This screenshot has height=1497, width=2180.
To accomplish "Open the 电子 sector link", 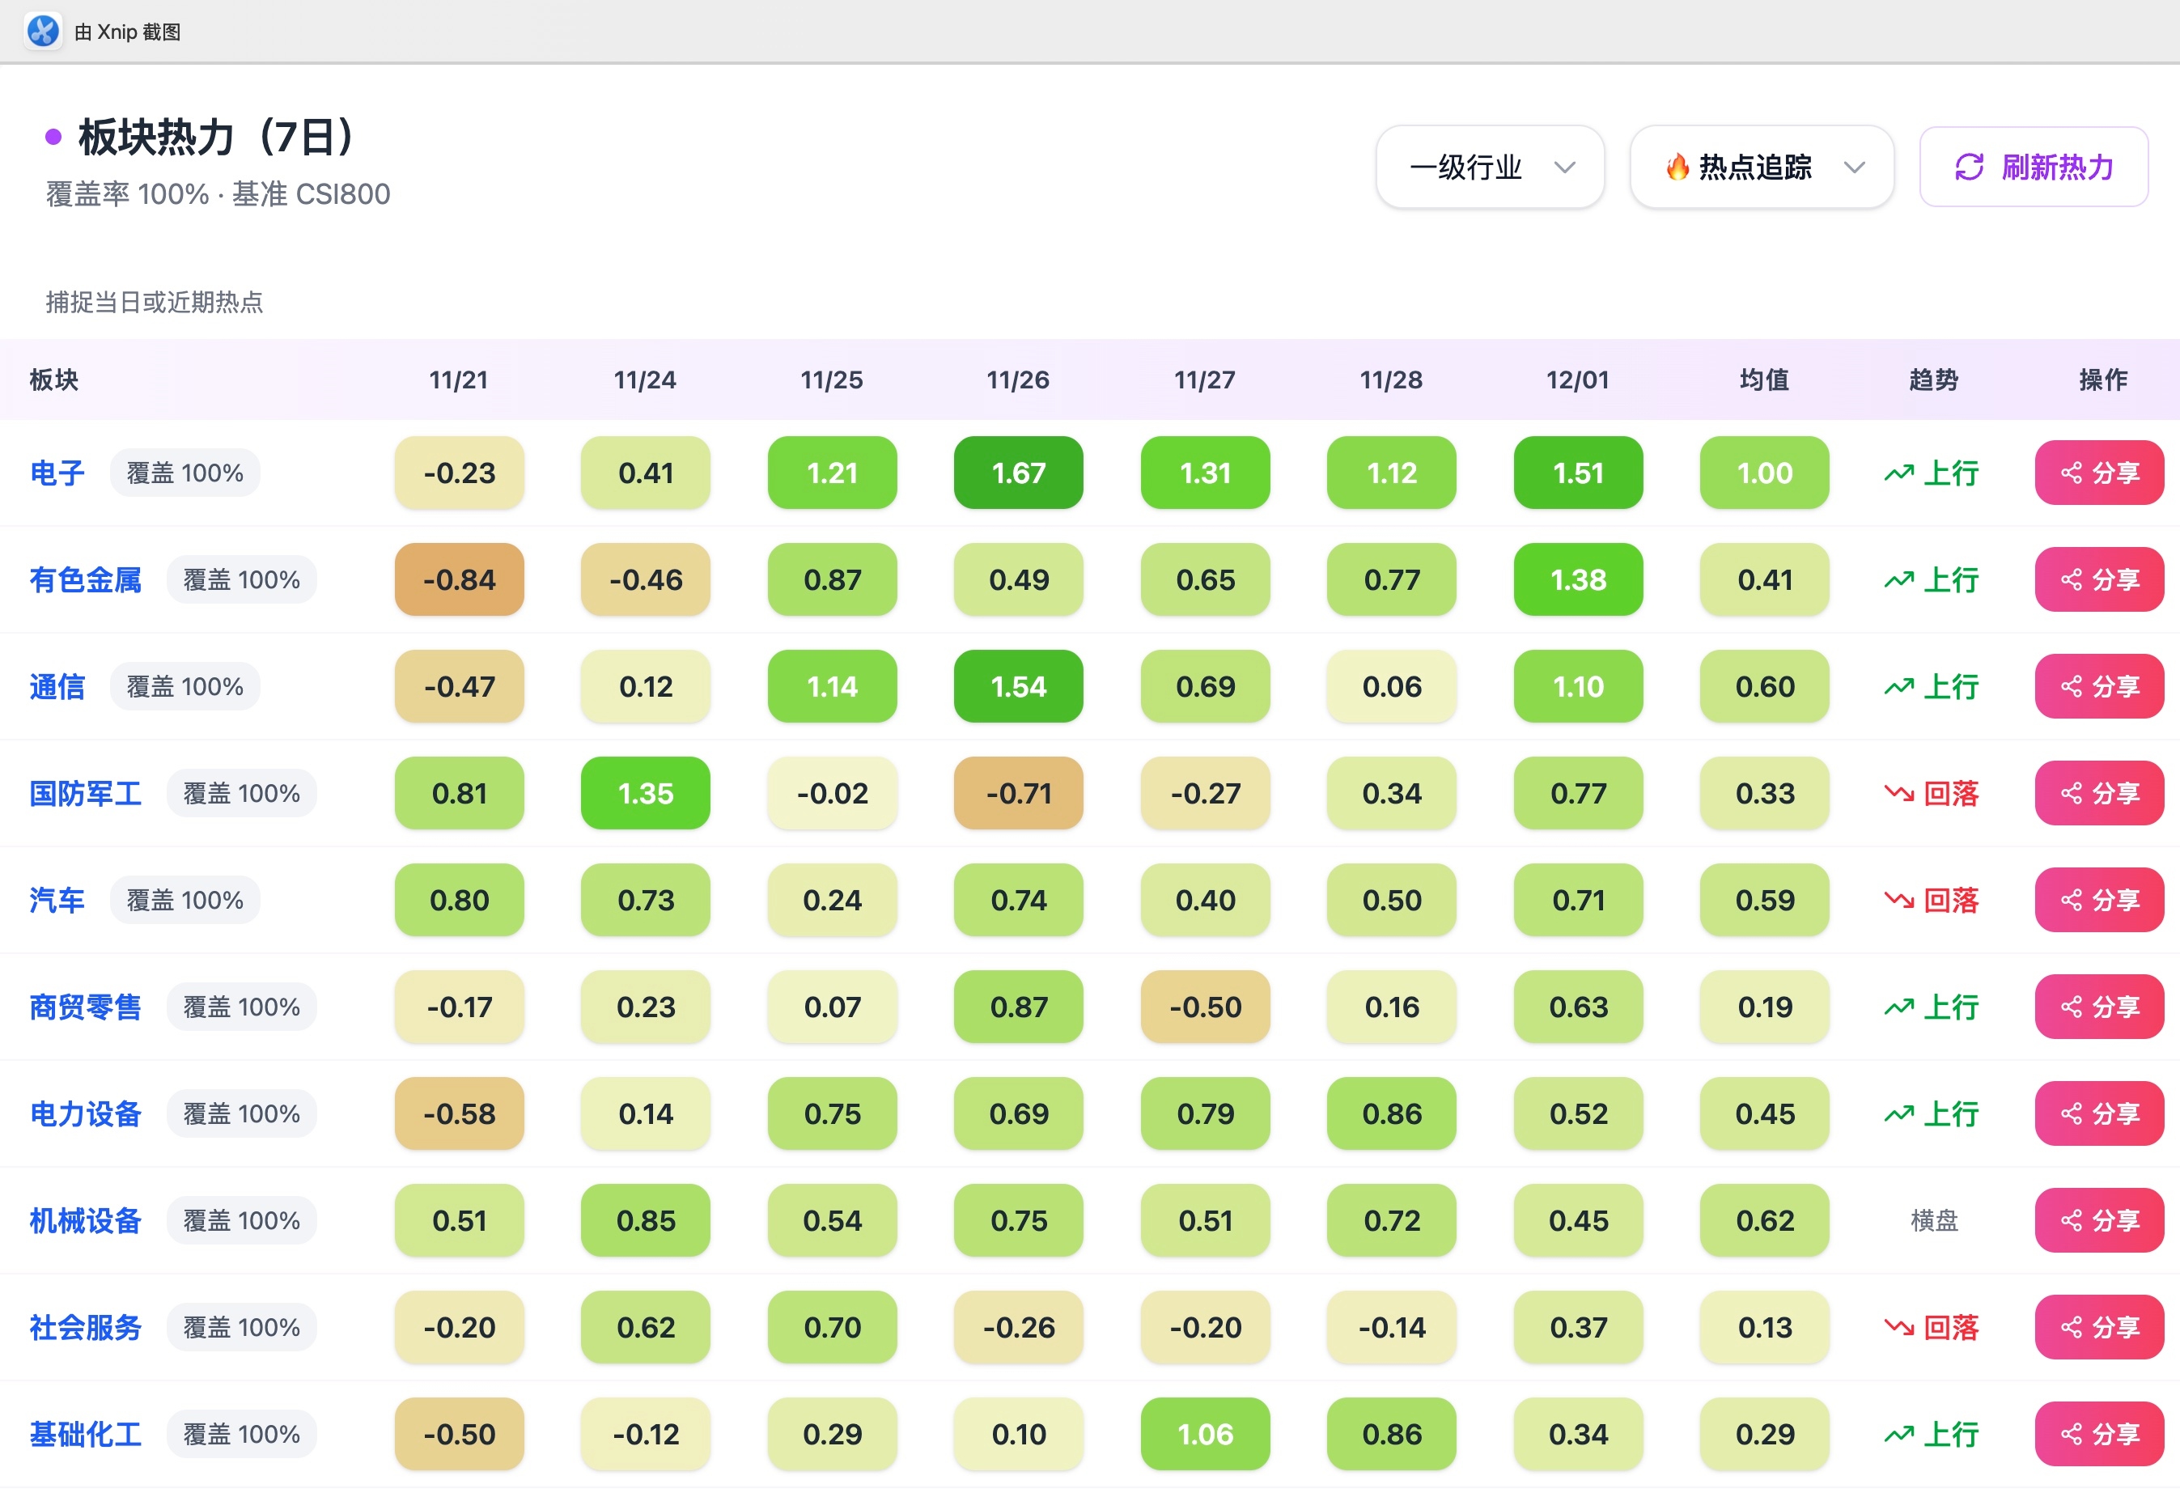I will point(57,473).
